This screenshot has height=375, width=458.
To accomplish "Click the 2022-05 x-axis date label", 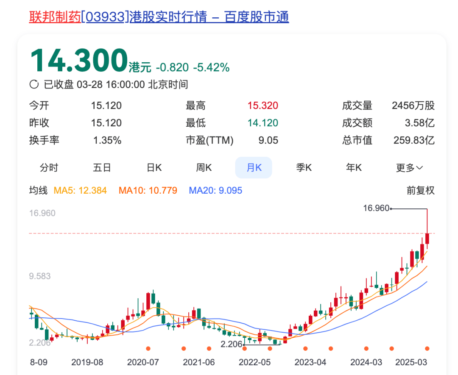I will [254, 362].
